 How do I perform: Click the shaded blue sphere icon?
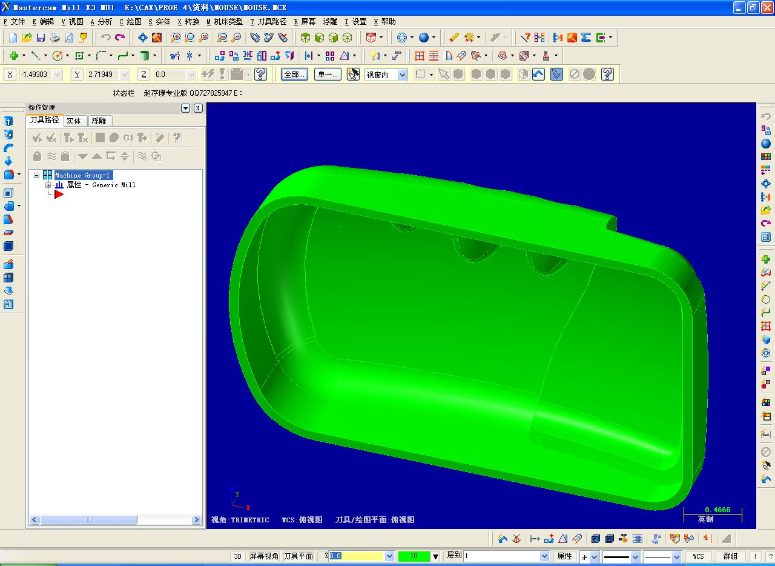tap(423, 38)
